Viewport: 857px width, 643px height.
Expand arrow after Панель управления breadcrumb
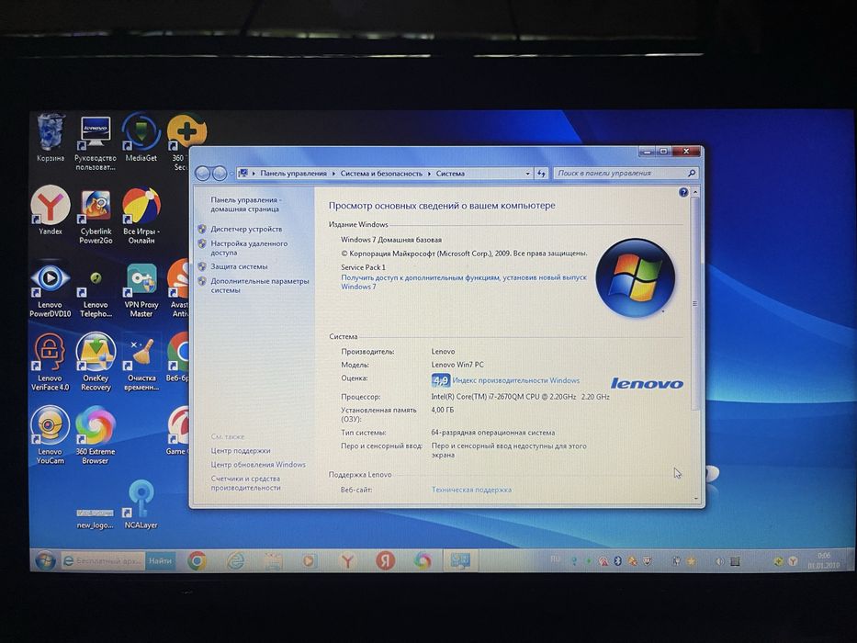click(x=333, y=174)
